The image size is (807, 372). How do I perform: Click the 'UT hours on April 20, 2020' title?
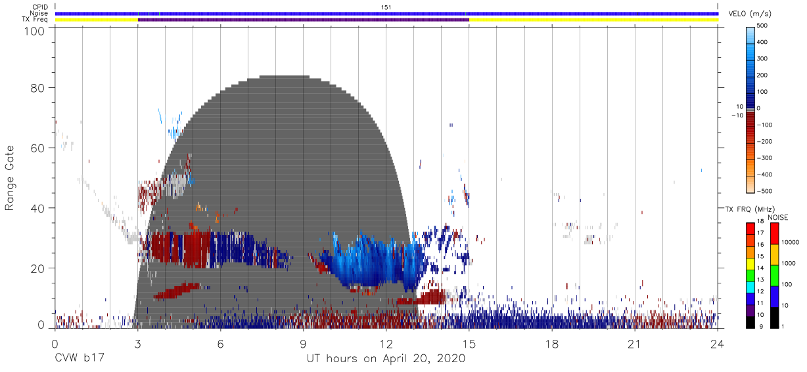386,359
